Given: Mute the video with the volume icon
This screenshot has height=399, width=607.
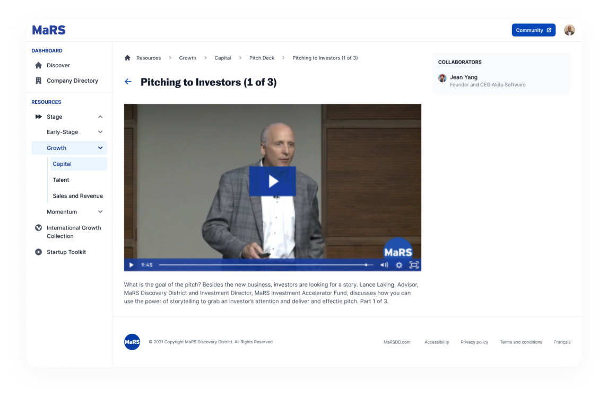Looking at the screenshot, I should click(384, 265).
